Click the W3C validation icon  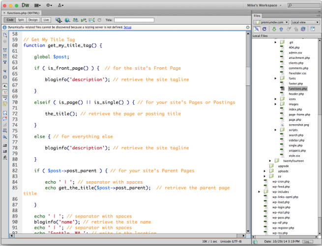tap(84, 20)
